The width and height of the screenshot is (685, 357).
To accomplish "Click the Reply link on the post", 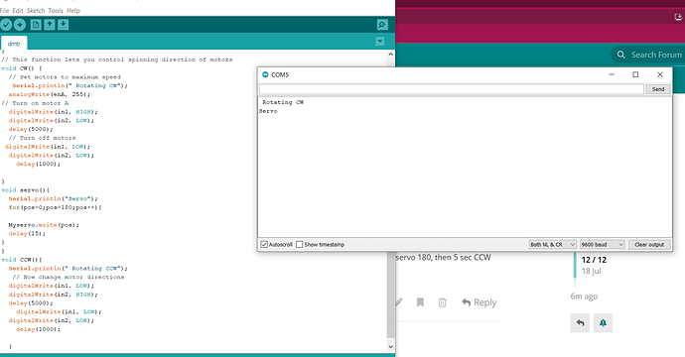I will coord(479,302).
